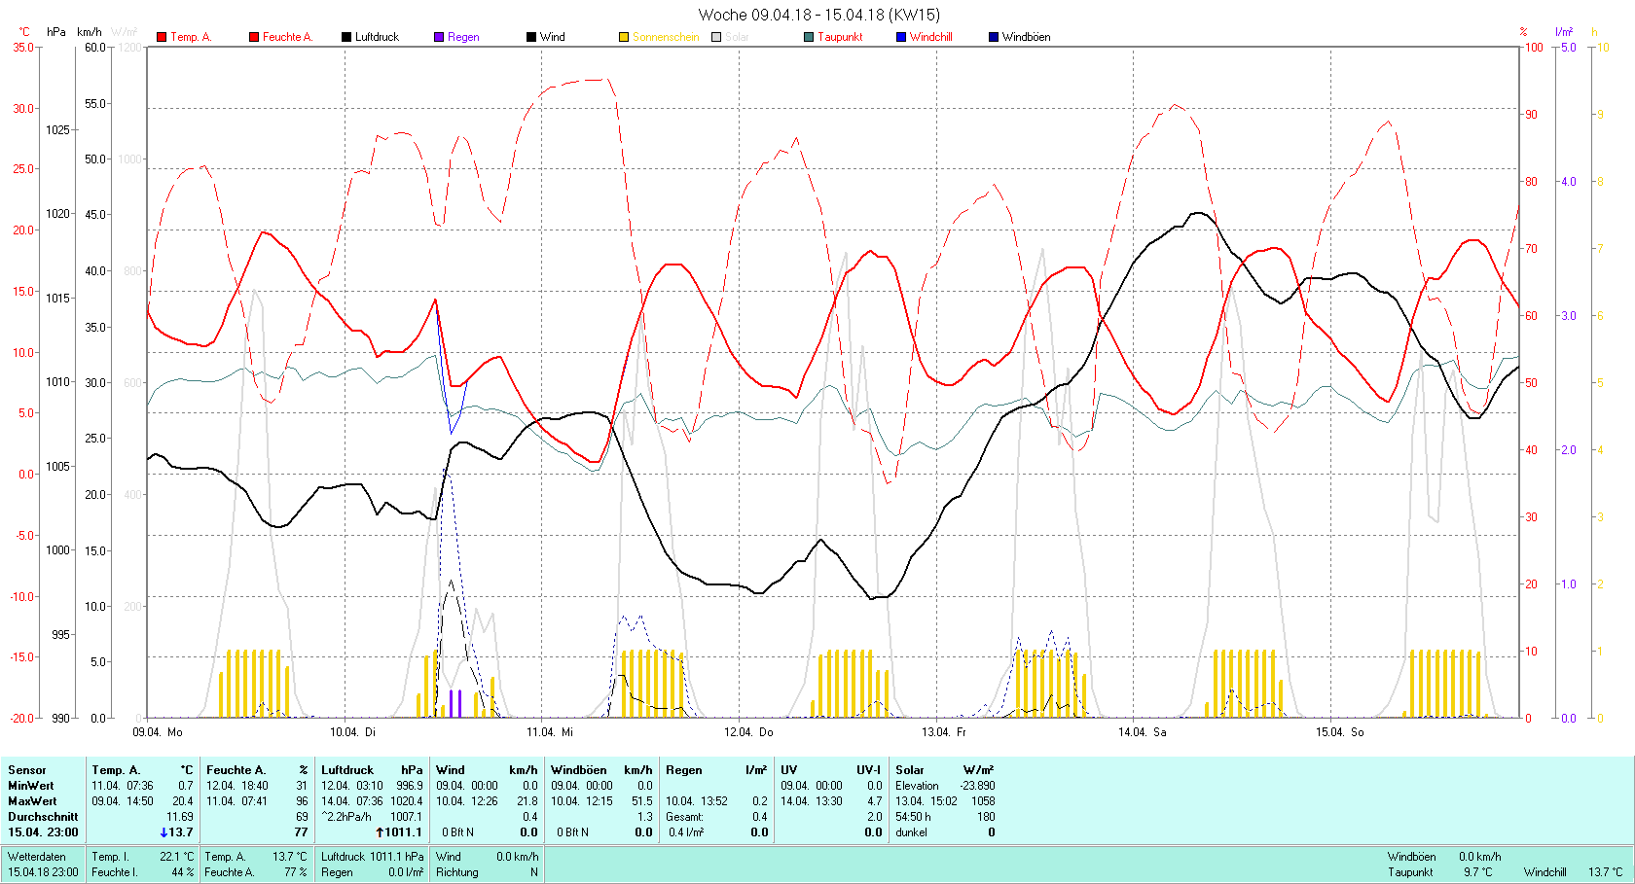Viewport: 1635px width, 884px height.
Task: Click the maximum pressure value 1020.4
Action: (407, 800)
